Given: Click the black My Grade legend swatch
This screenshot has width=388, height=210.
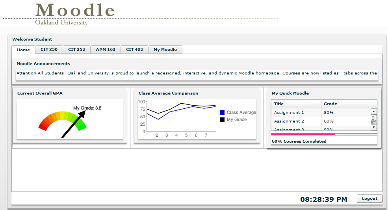Looking at the screenshot, I should [x=222, y=120].
